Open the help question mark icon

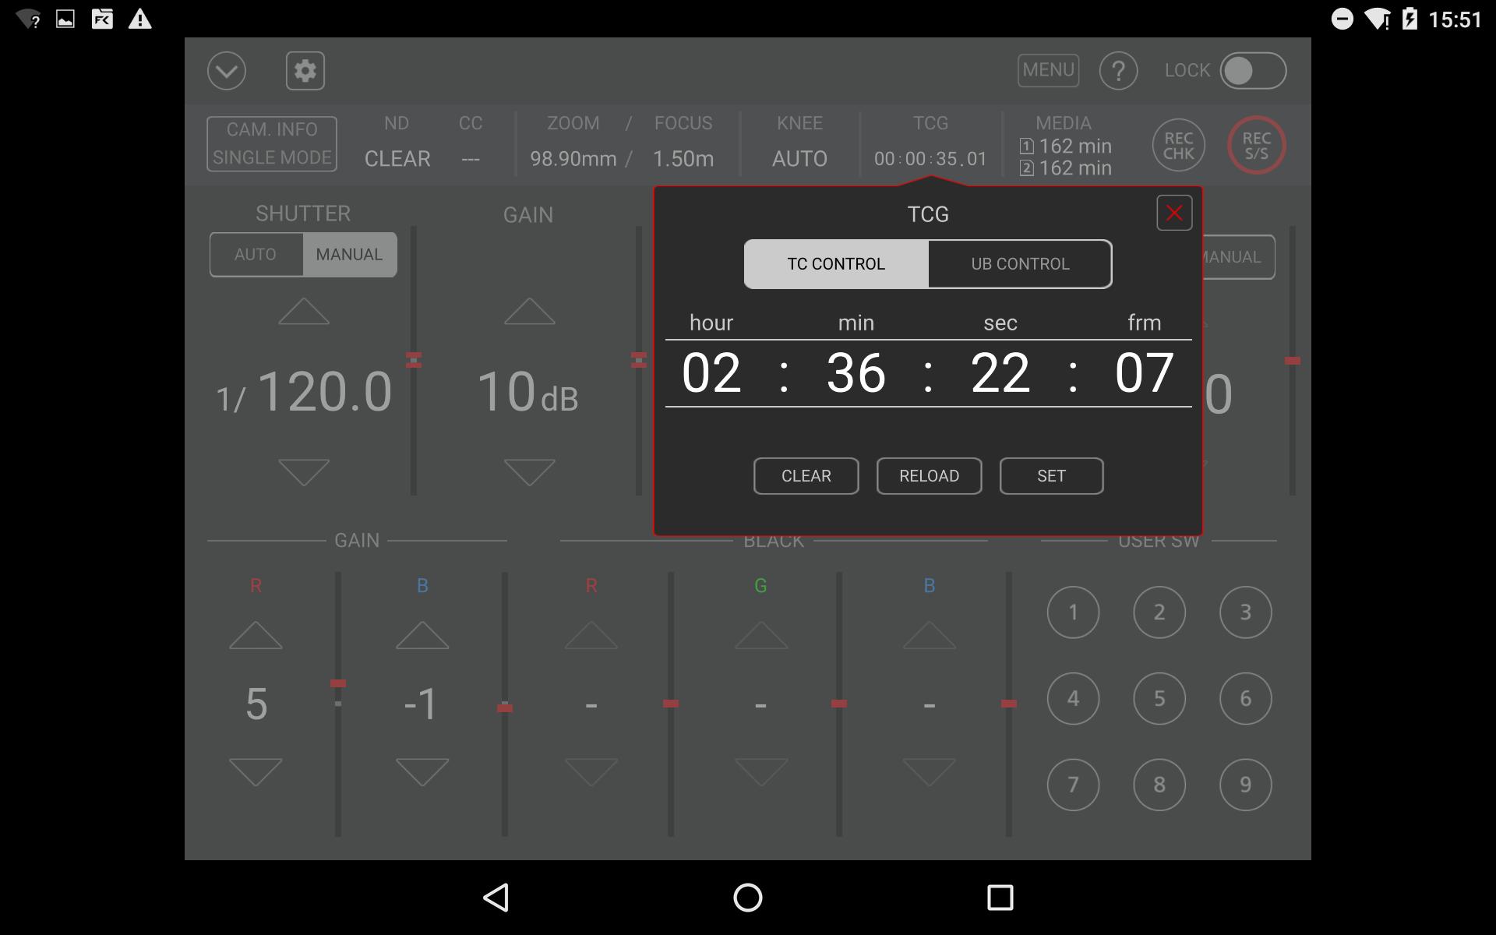(x=1118, y=72)
